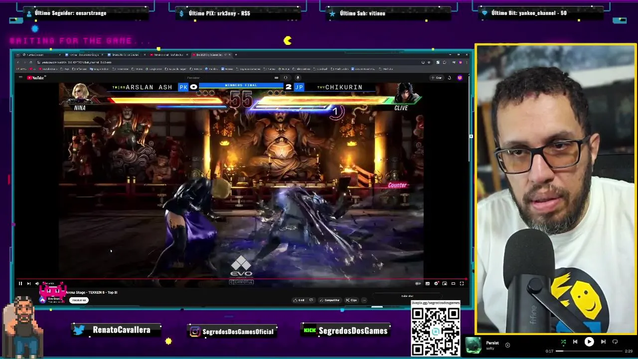638x359 pixels.
Task: Click the YouTube search magnifier button
Action: [x=286, y=78]
